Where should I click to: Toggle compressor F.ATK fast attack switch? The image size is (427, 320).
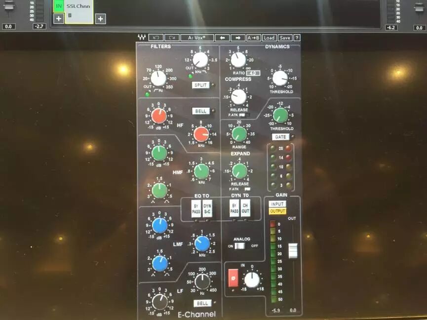tap(242, 115)
